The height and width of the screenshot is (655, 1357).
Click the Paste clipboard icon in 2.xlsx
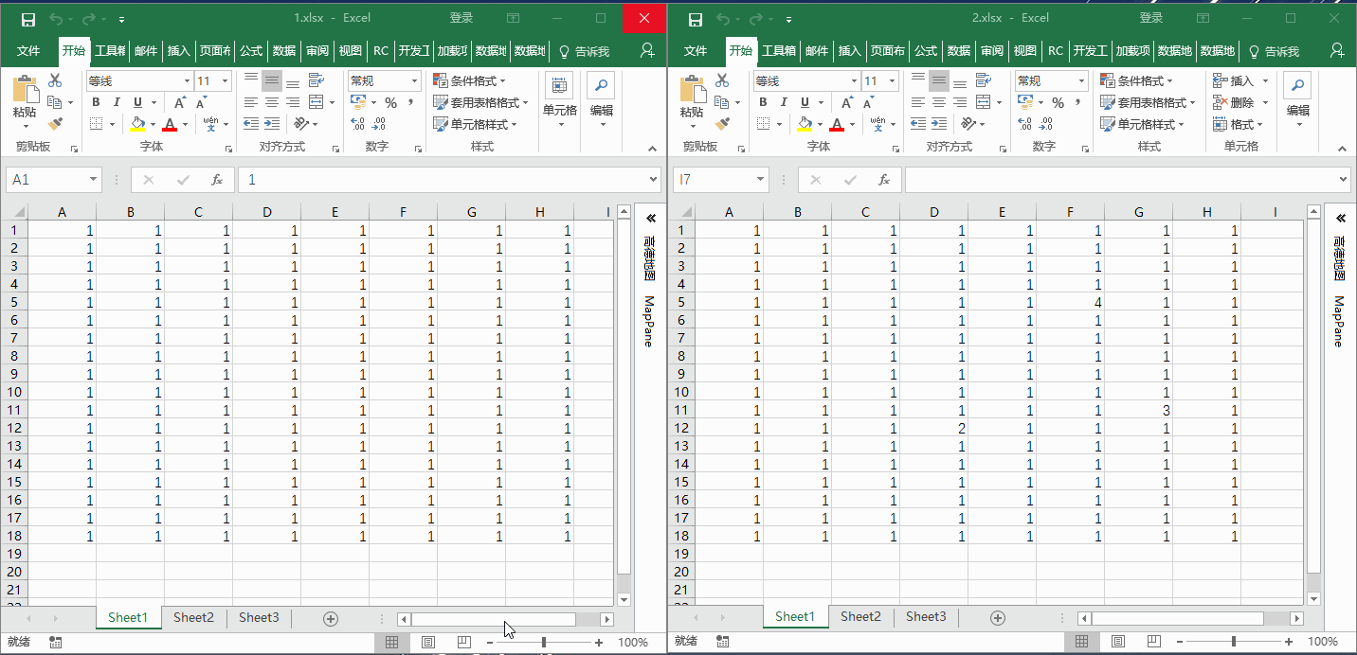tap(692, 89)
